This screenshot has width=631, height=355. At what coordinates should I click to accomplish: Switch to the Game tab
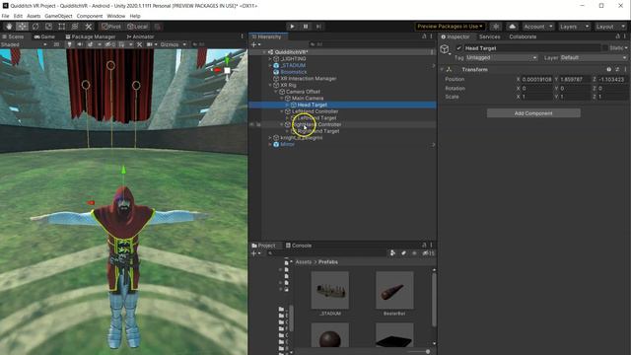44,36
